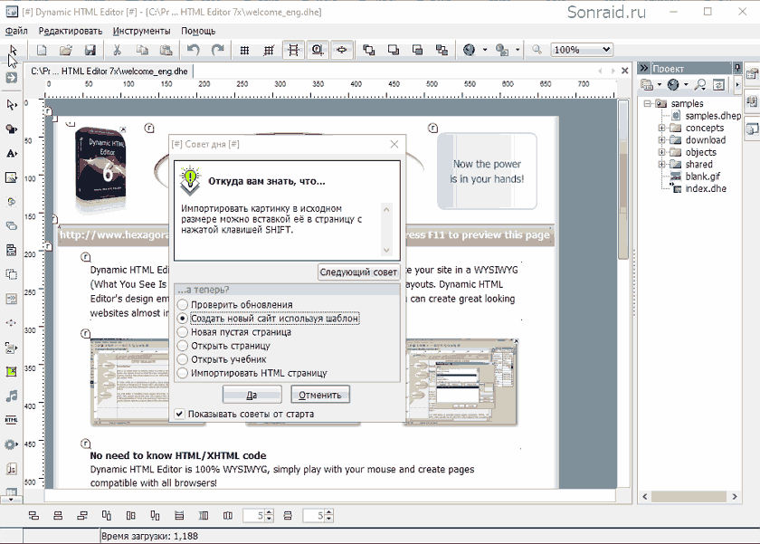The height and width of the screenshot is (544, 760).
Task: Close the 'Совет дня' dialog
Action: tap(394, 144)
